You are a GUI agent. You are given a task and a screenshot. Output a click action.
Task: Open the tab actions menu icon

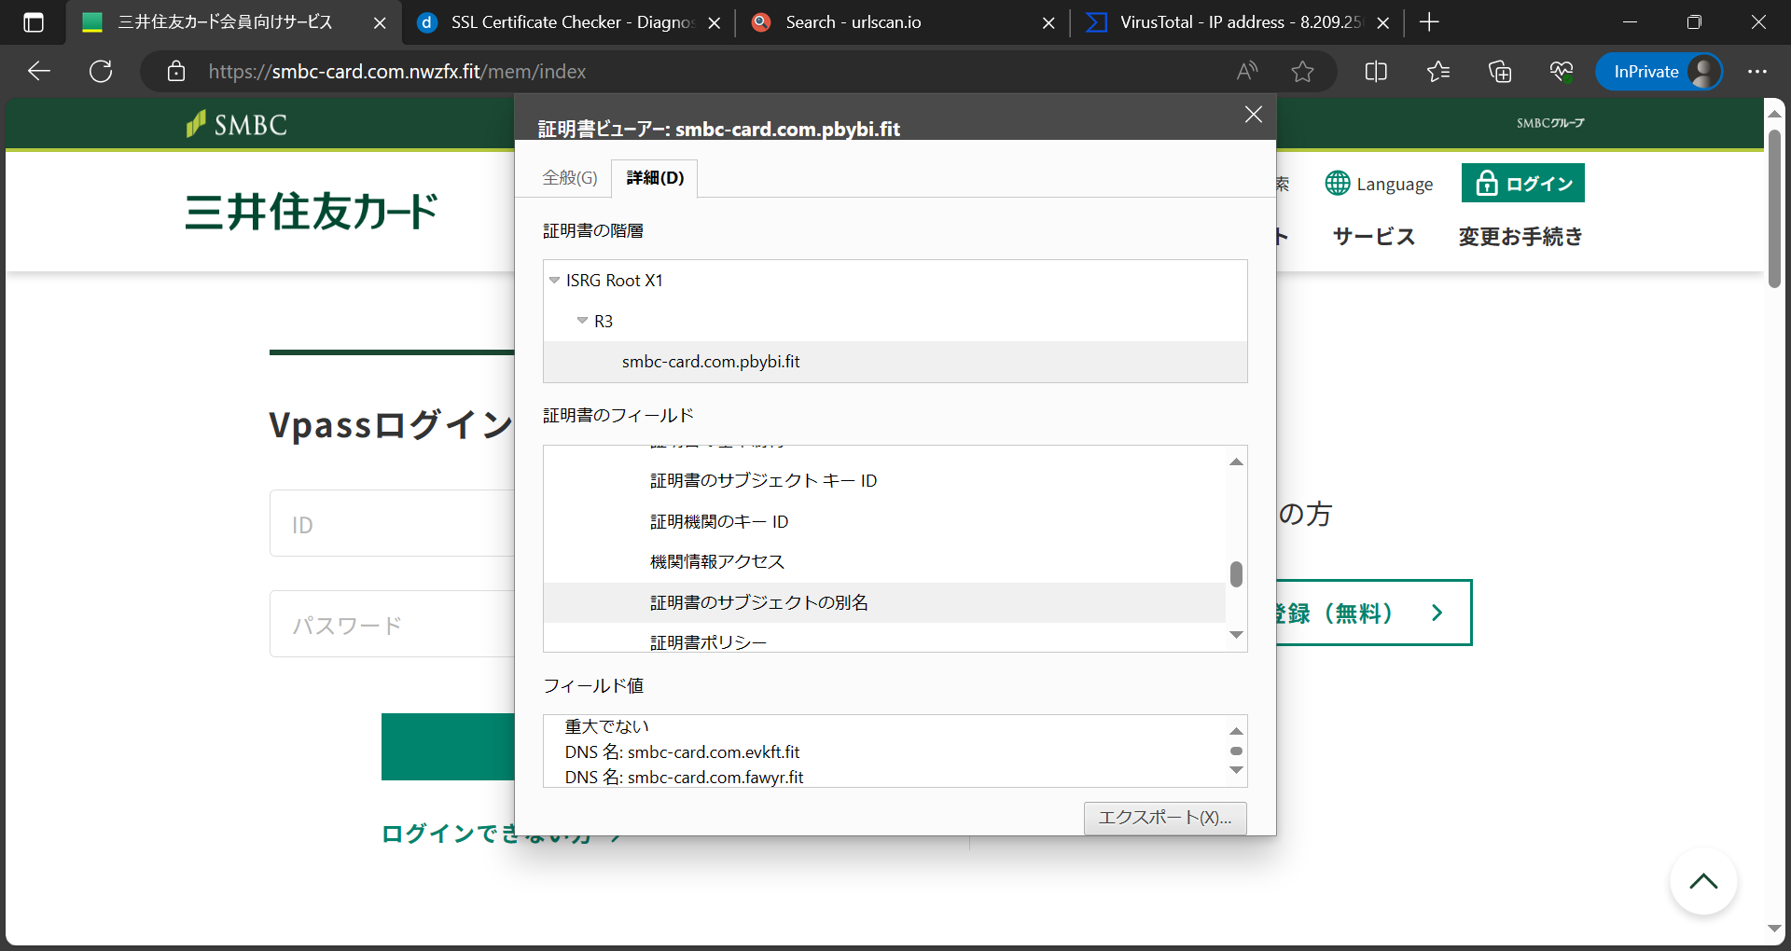click(34, 22)
